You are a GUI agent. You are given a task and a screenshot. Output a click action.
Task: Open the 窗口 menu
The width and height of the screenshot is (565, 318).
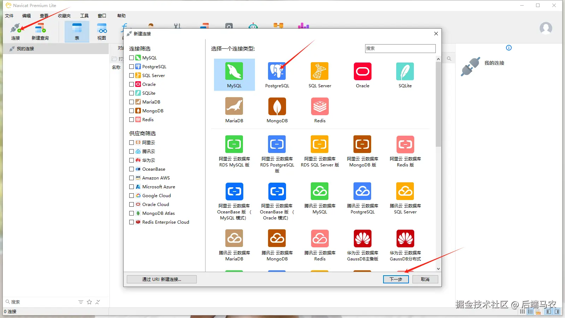tap(102, 16)
